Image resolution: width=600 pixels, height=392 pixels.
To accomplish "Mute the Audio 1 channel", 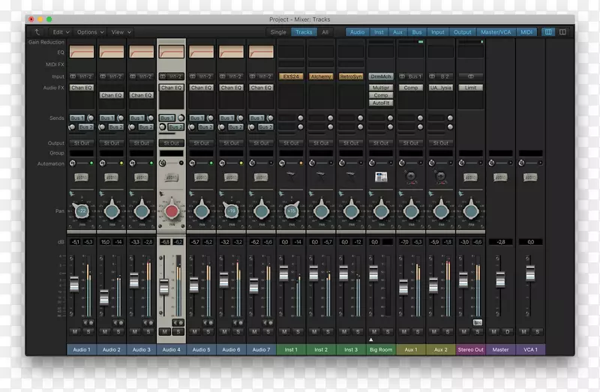I will (75, 331).
